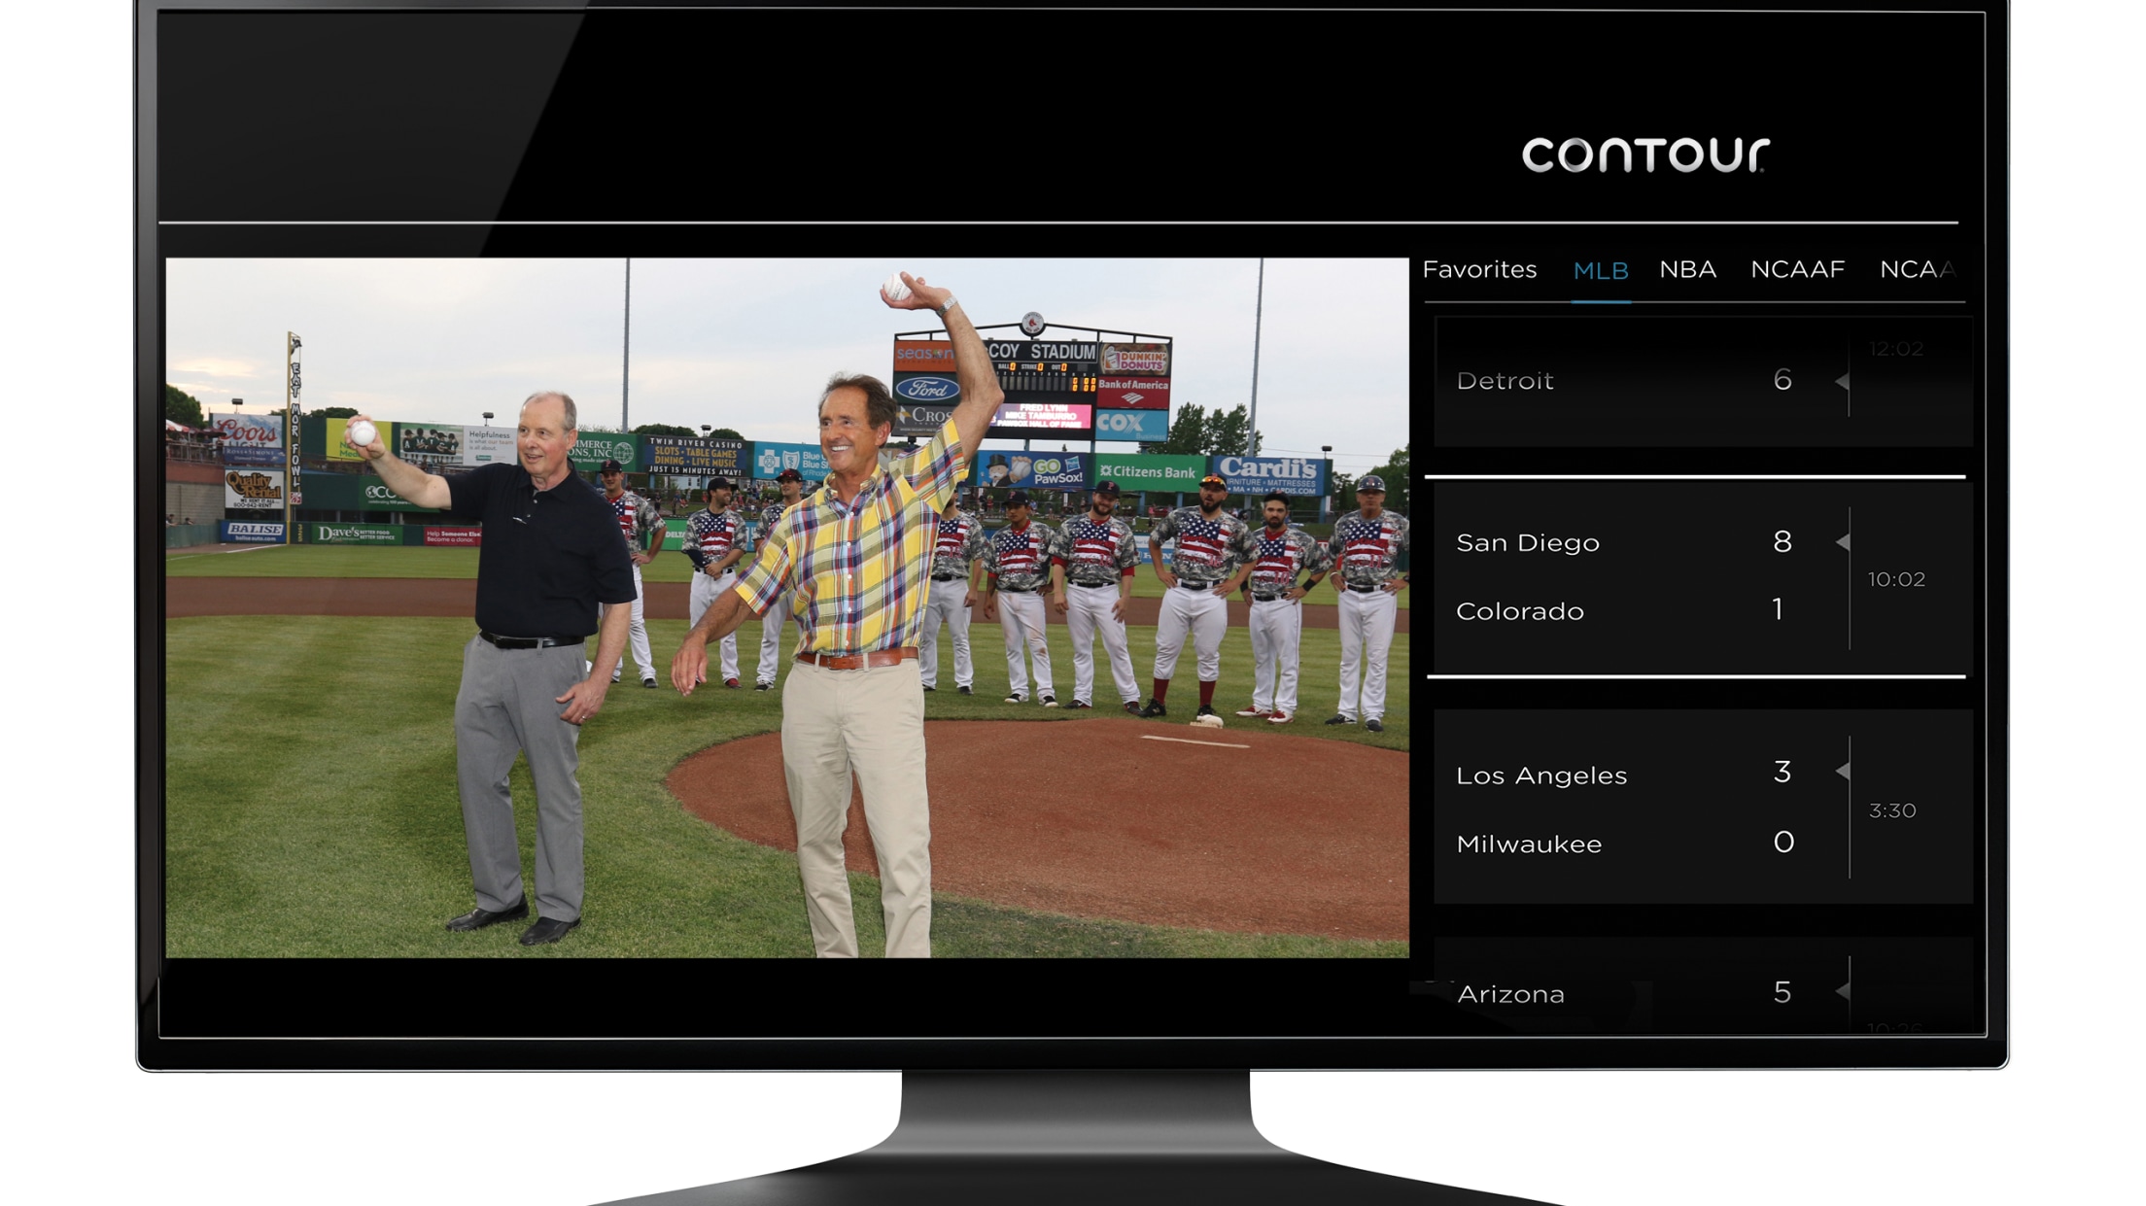Click the Colorado team name

1519,611
